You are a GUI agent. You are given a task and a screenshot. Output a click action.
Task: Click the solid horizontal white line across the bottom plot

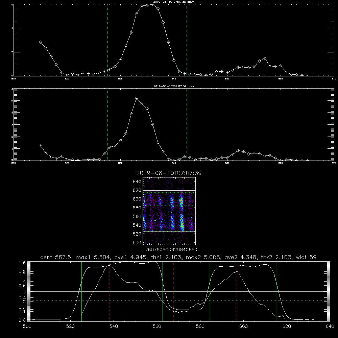coord(178,291)
